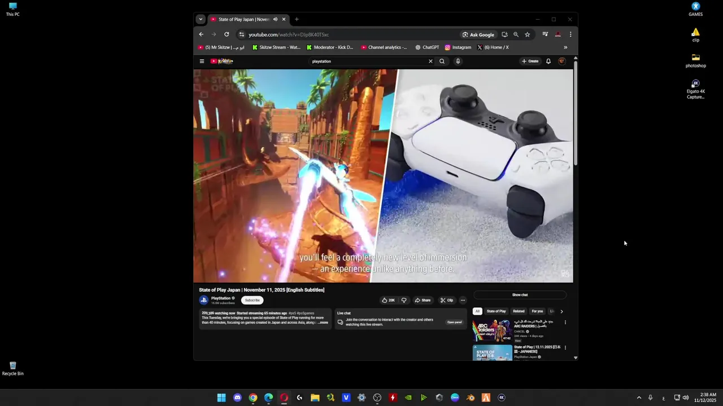Subscribe to the PlayStation channel
Screen dimensions: 723x406
pyautogui.click(x=252, y=300)
